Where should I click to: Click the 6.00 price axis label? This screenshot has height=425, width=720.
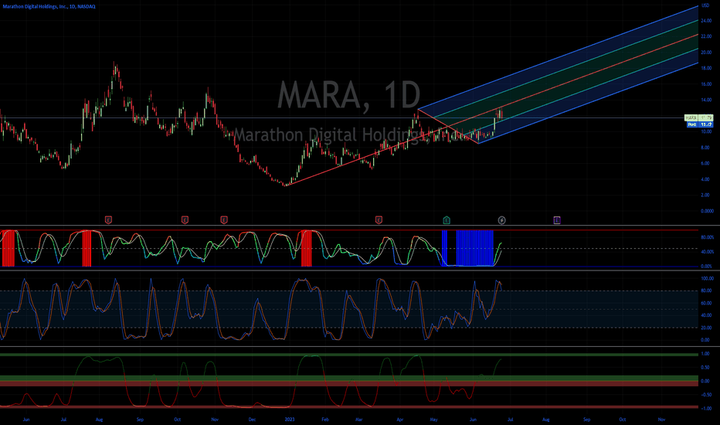pyautogui.click(x=705, y=163)
